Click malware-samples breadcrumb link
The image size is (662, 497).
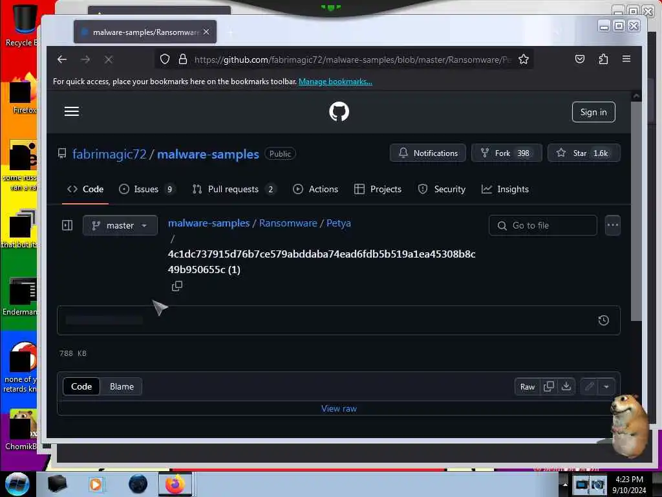pyautogui.click(x=209, y=223)
